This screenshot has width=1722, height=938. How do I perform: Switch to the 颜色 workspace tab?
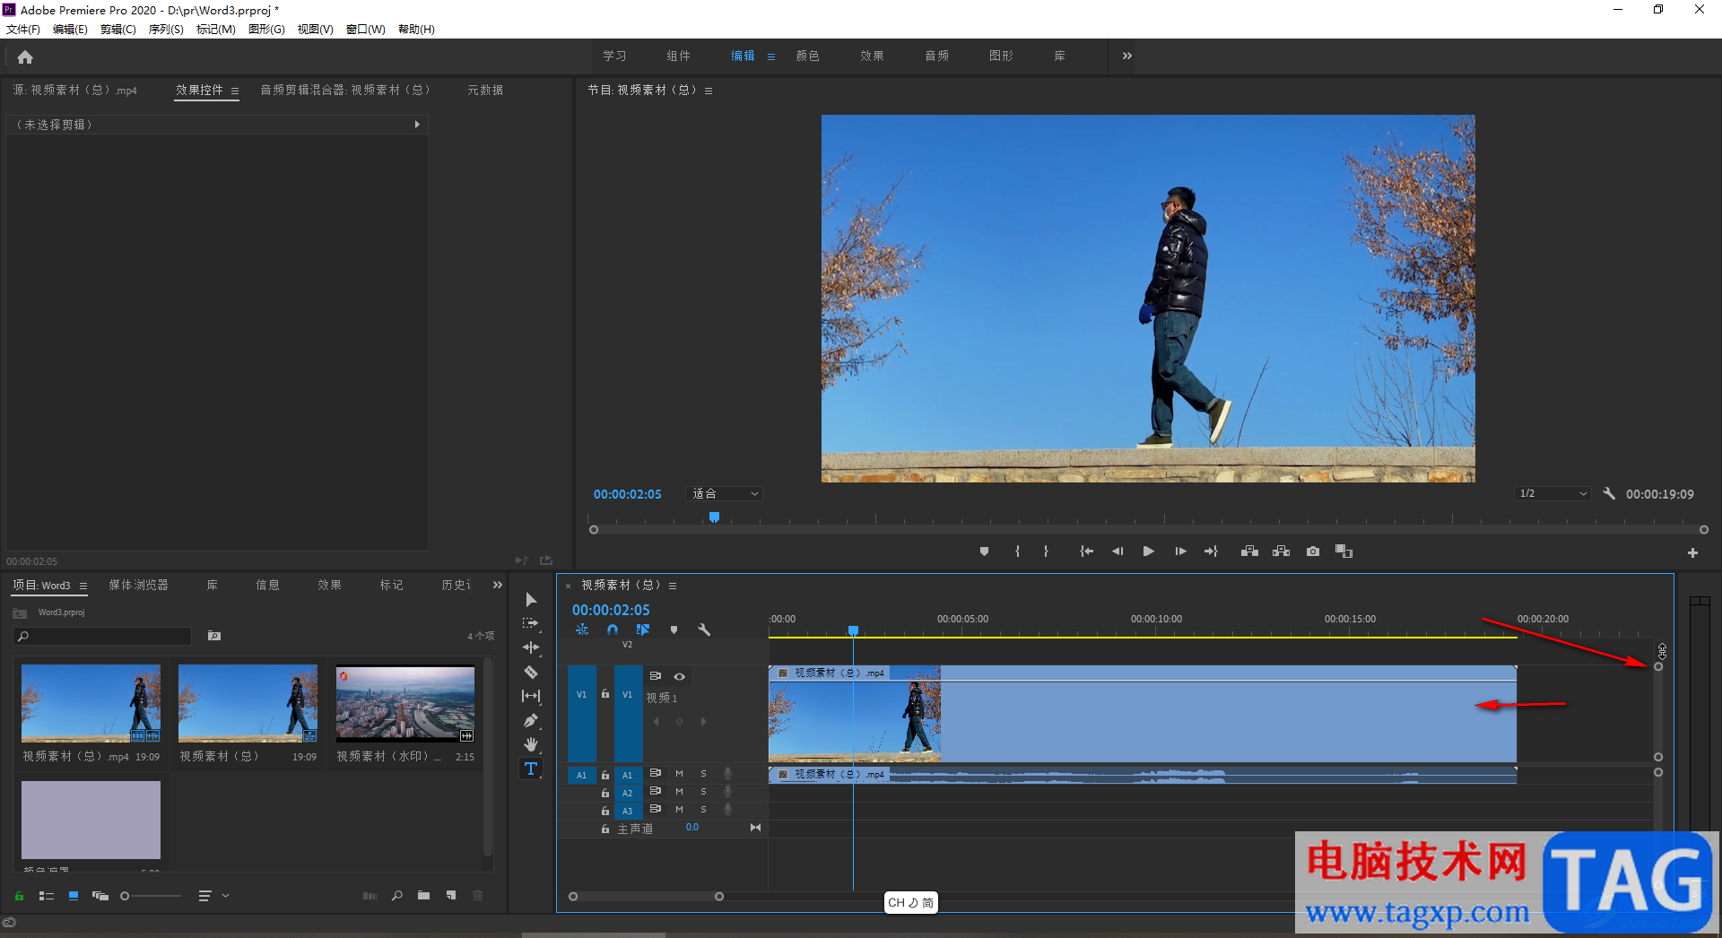tap(807, 56)
